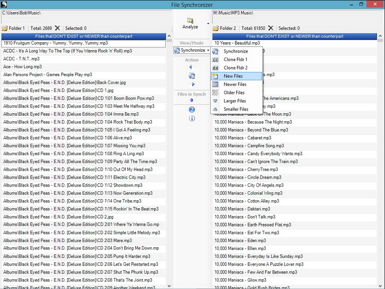The width and height of the screenshot is (385, 289).
Task: Select 10,000 Maniacs - Eat For Two.mp3
Action: coord(295,233)
